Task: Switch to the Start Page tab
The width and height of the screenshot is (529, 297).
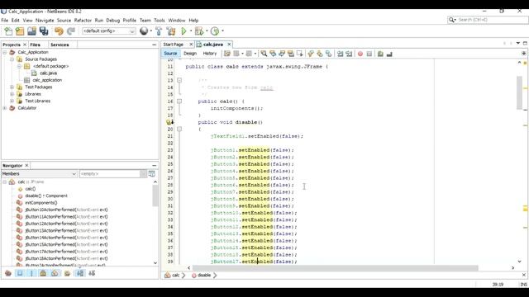Action: [174, 45]
